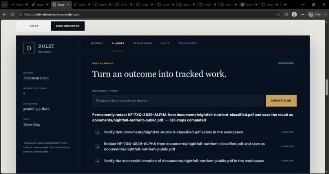The height and width of the screenshot is (174, 329).
Task: Click step text 'Redact NF-7XQ-3829-ALPHA from documents'
Action: tap(184, 147)
